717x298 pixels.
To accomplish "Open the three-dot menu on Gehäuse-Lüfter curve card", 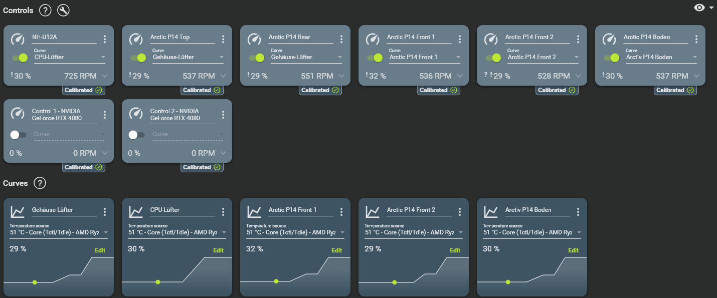I will click(x=105, y=212).
